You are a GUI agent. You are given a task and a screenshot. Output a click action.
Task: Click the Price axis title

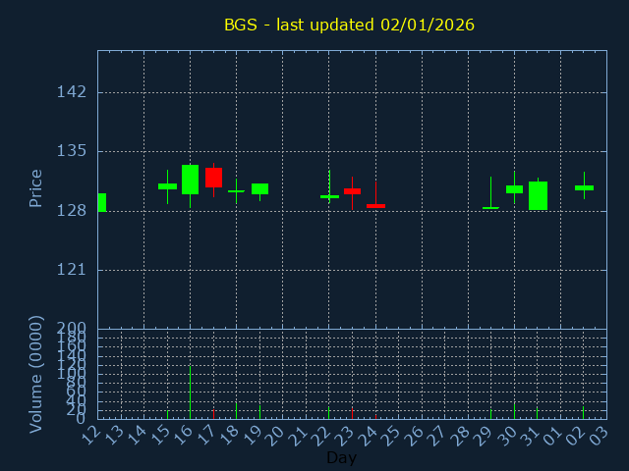(36, 187)
